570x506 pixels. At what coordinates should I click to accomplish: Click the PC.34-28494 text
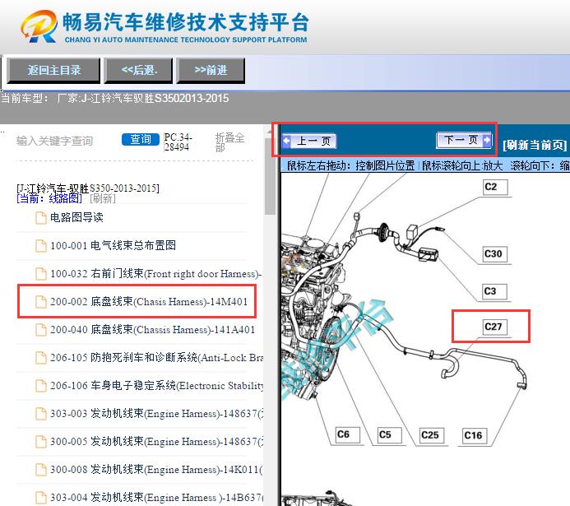click(178, 142)
